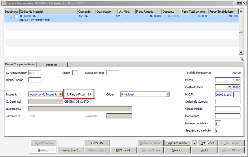This screenshot has width=248, height=157.
Task: Click the grid vertical scrollbar thumb
Action: [x=241, y=31]
